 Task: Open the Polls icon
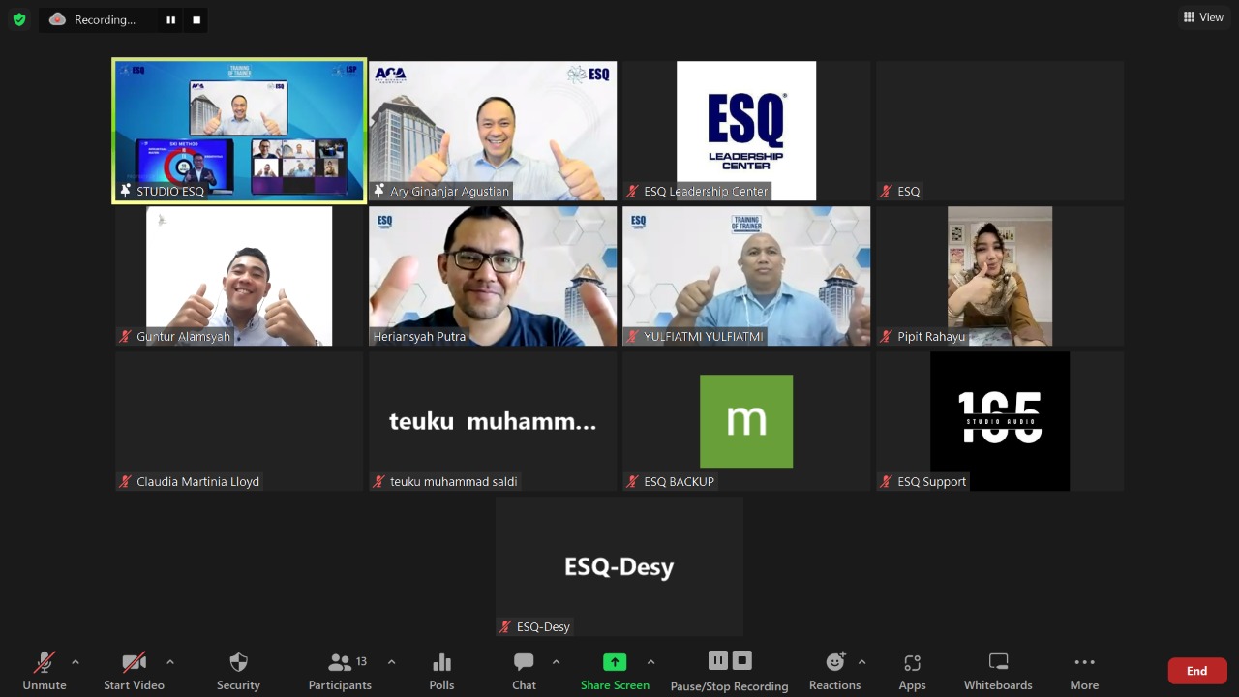pyautogui.click(x=441, y=670)
